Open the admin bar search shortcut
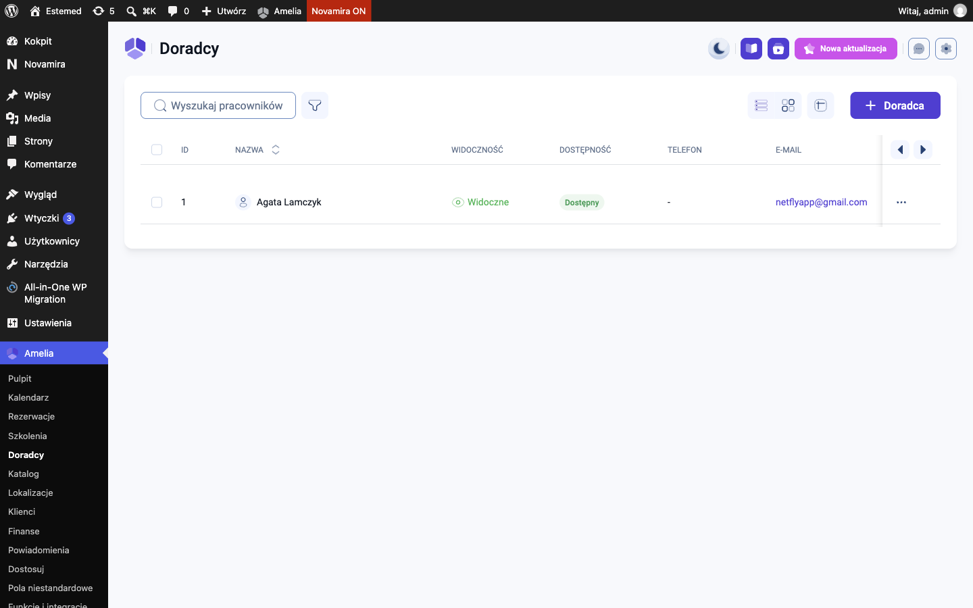973x608 pixels. click(141, 11)
